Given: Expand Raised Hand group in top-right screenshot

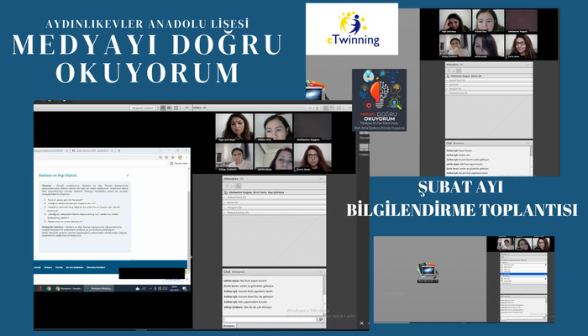Looking at the screenshot, I should point(489,81).
